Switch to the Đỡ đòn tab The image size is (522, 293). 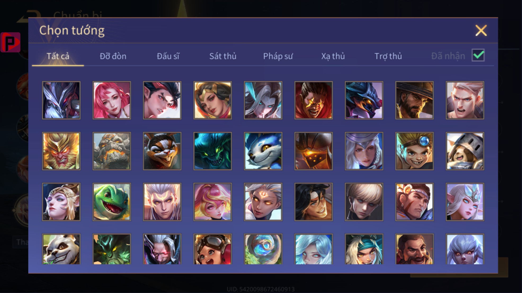point(113,56)
